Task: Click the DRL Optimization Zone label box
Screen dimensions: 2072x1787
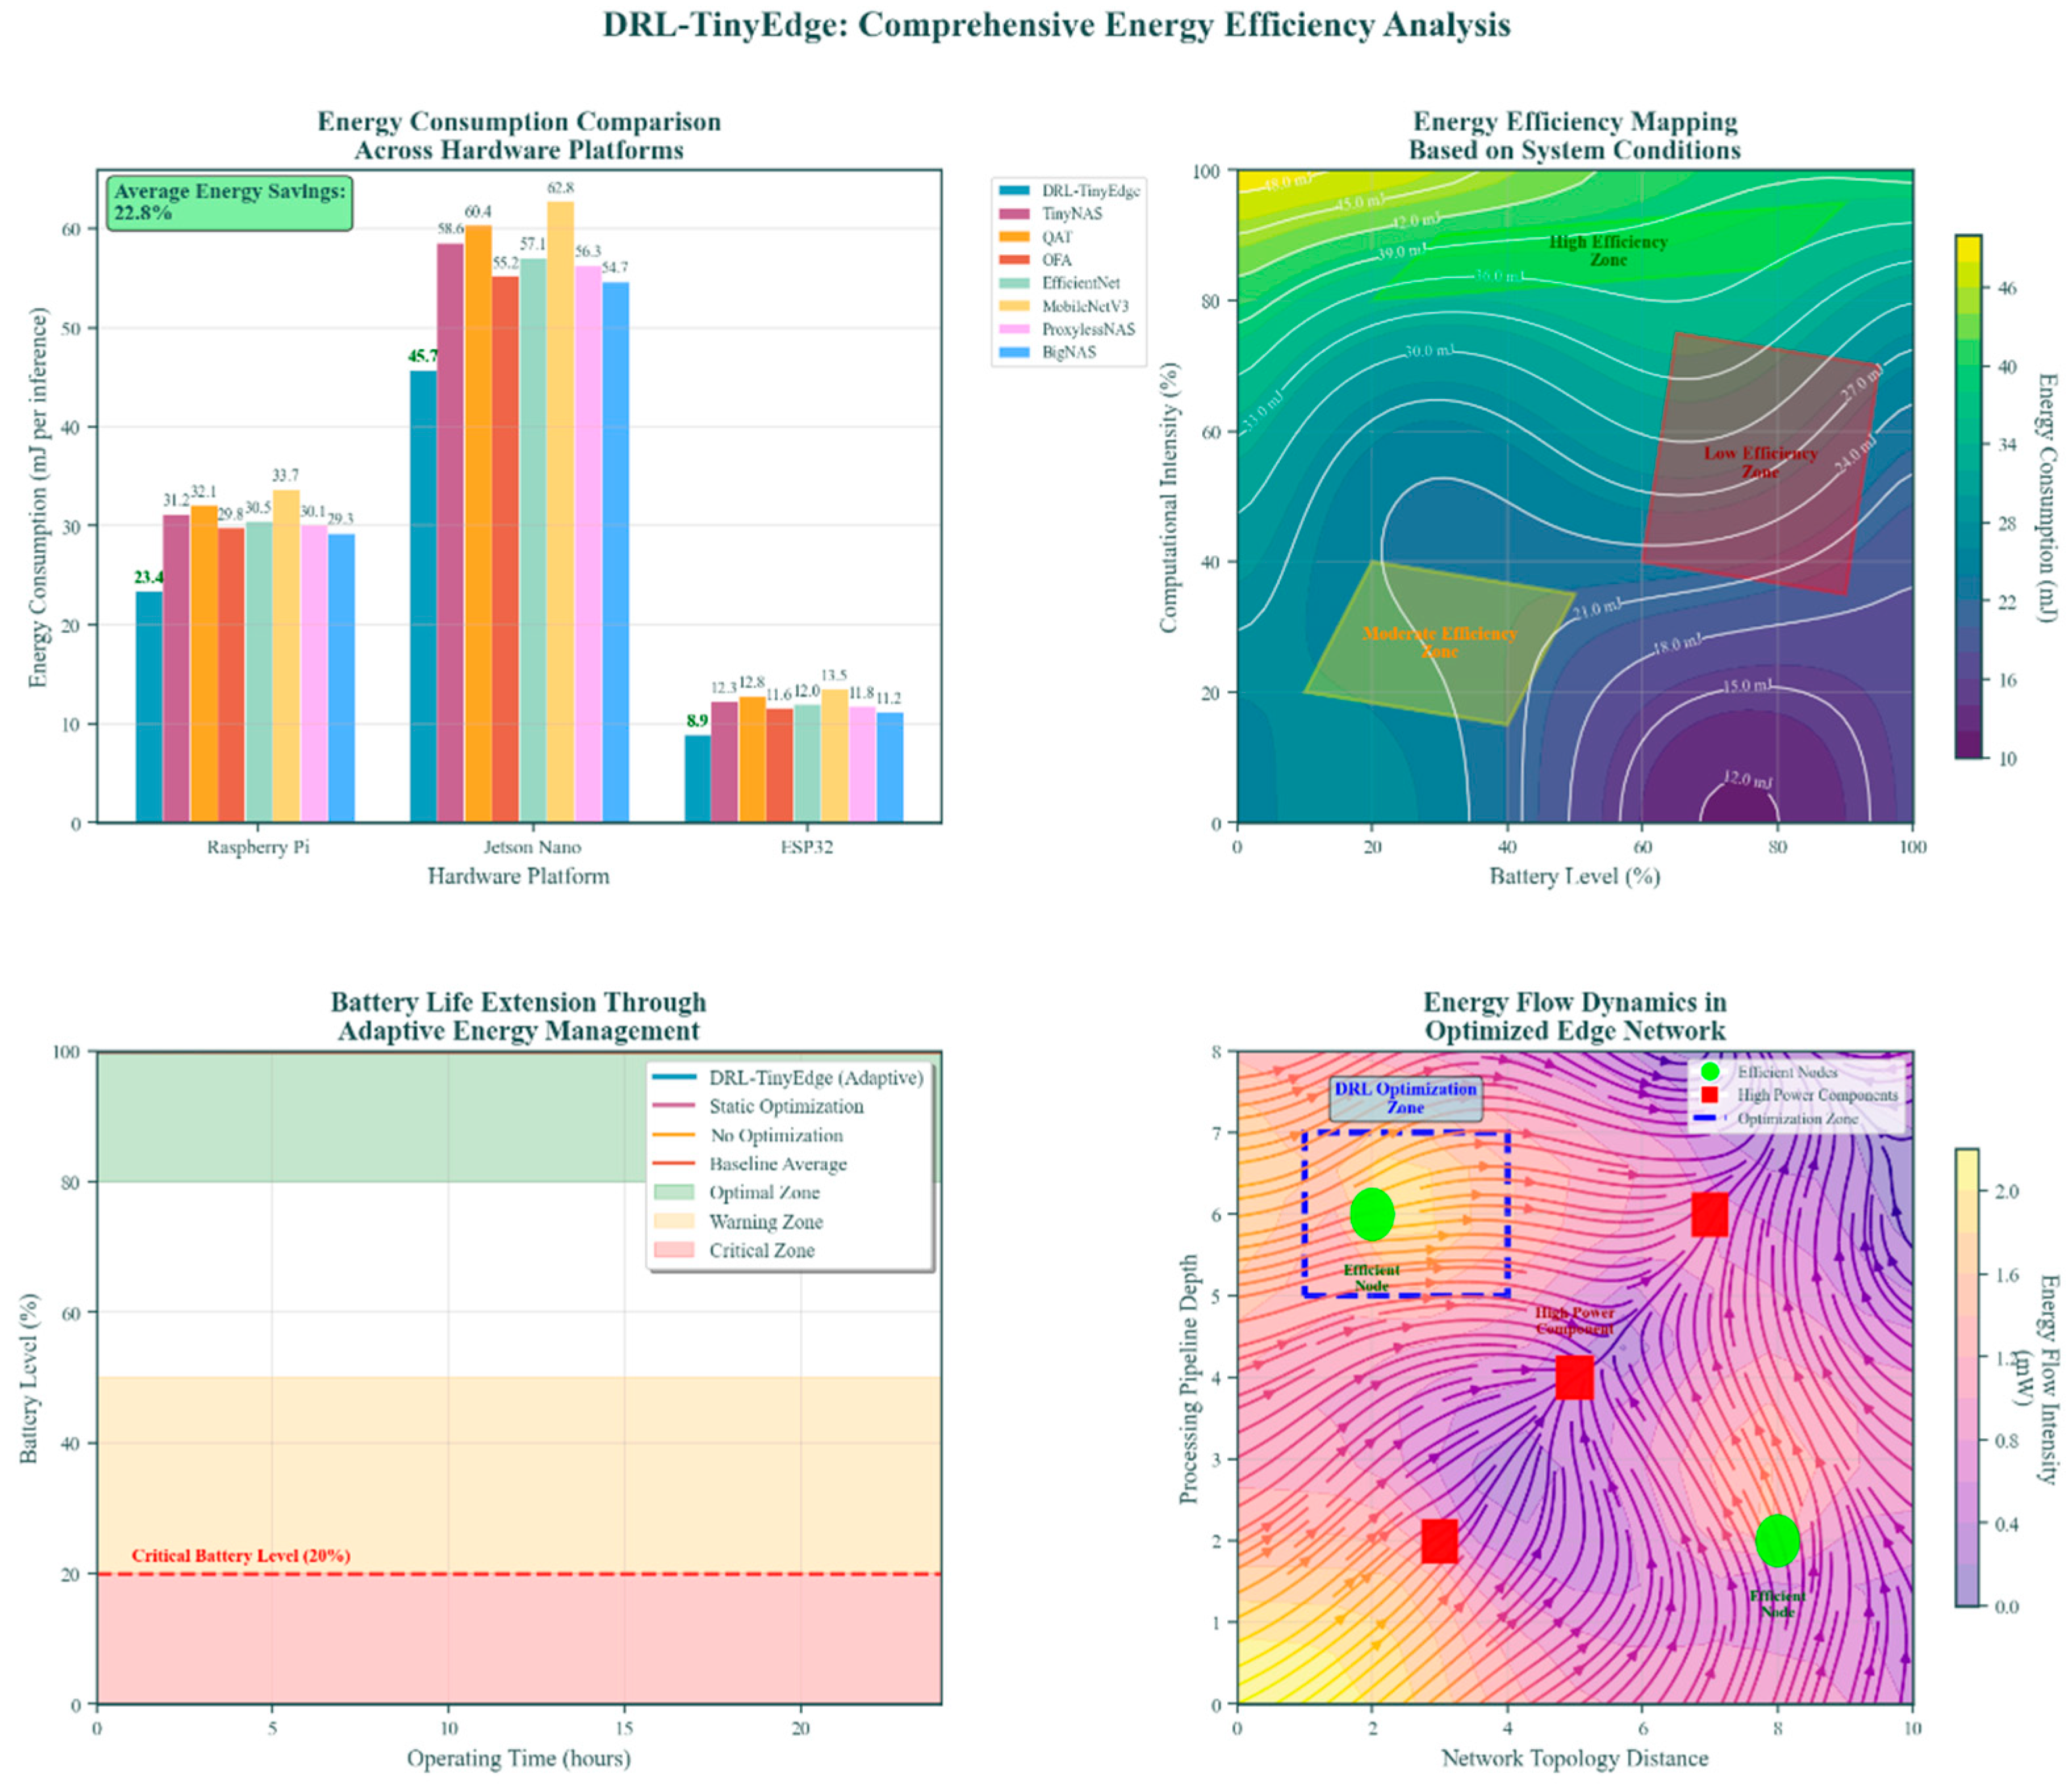Action: (x=1405, y=1098)
